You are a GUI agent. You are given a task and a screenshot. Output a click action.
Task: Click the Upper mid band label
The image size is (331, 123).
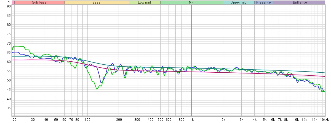click(239, 2)
